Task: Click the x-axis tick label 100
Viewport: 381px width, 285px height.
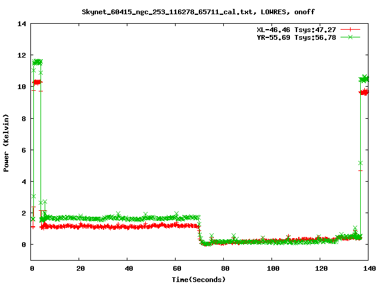Action: click(x=273, y=268)
